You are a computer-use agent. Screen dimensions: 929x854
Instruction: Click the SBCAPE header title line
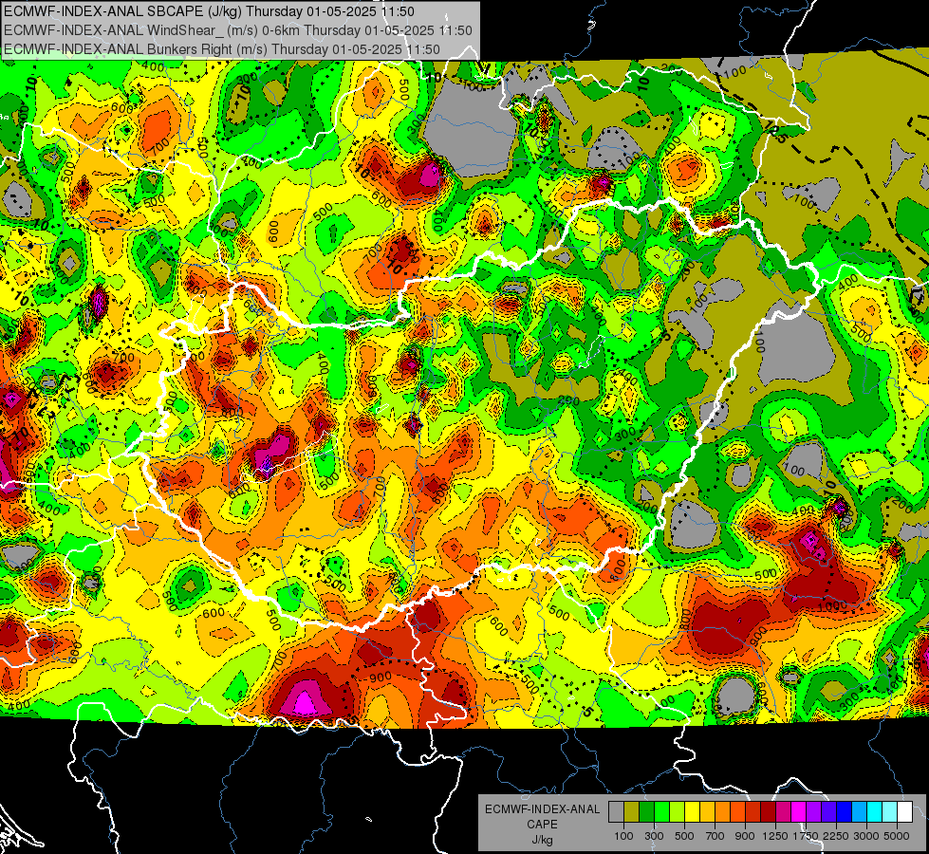pos(209,11)
